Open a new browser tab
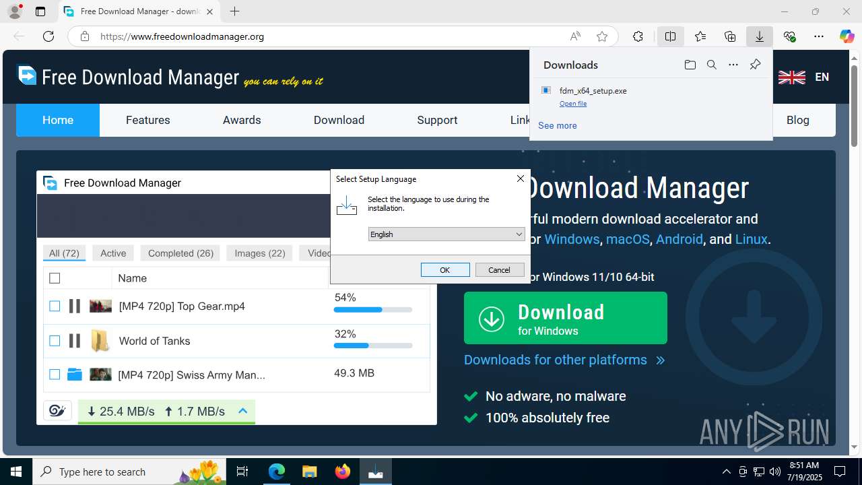This screenshot has width=862, height=485. tap(234, 11)
